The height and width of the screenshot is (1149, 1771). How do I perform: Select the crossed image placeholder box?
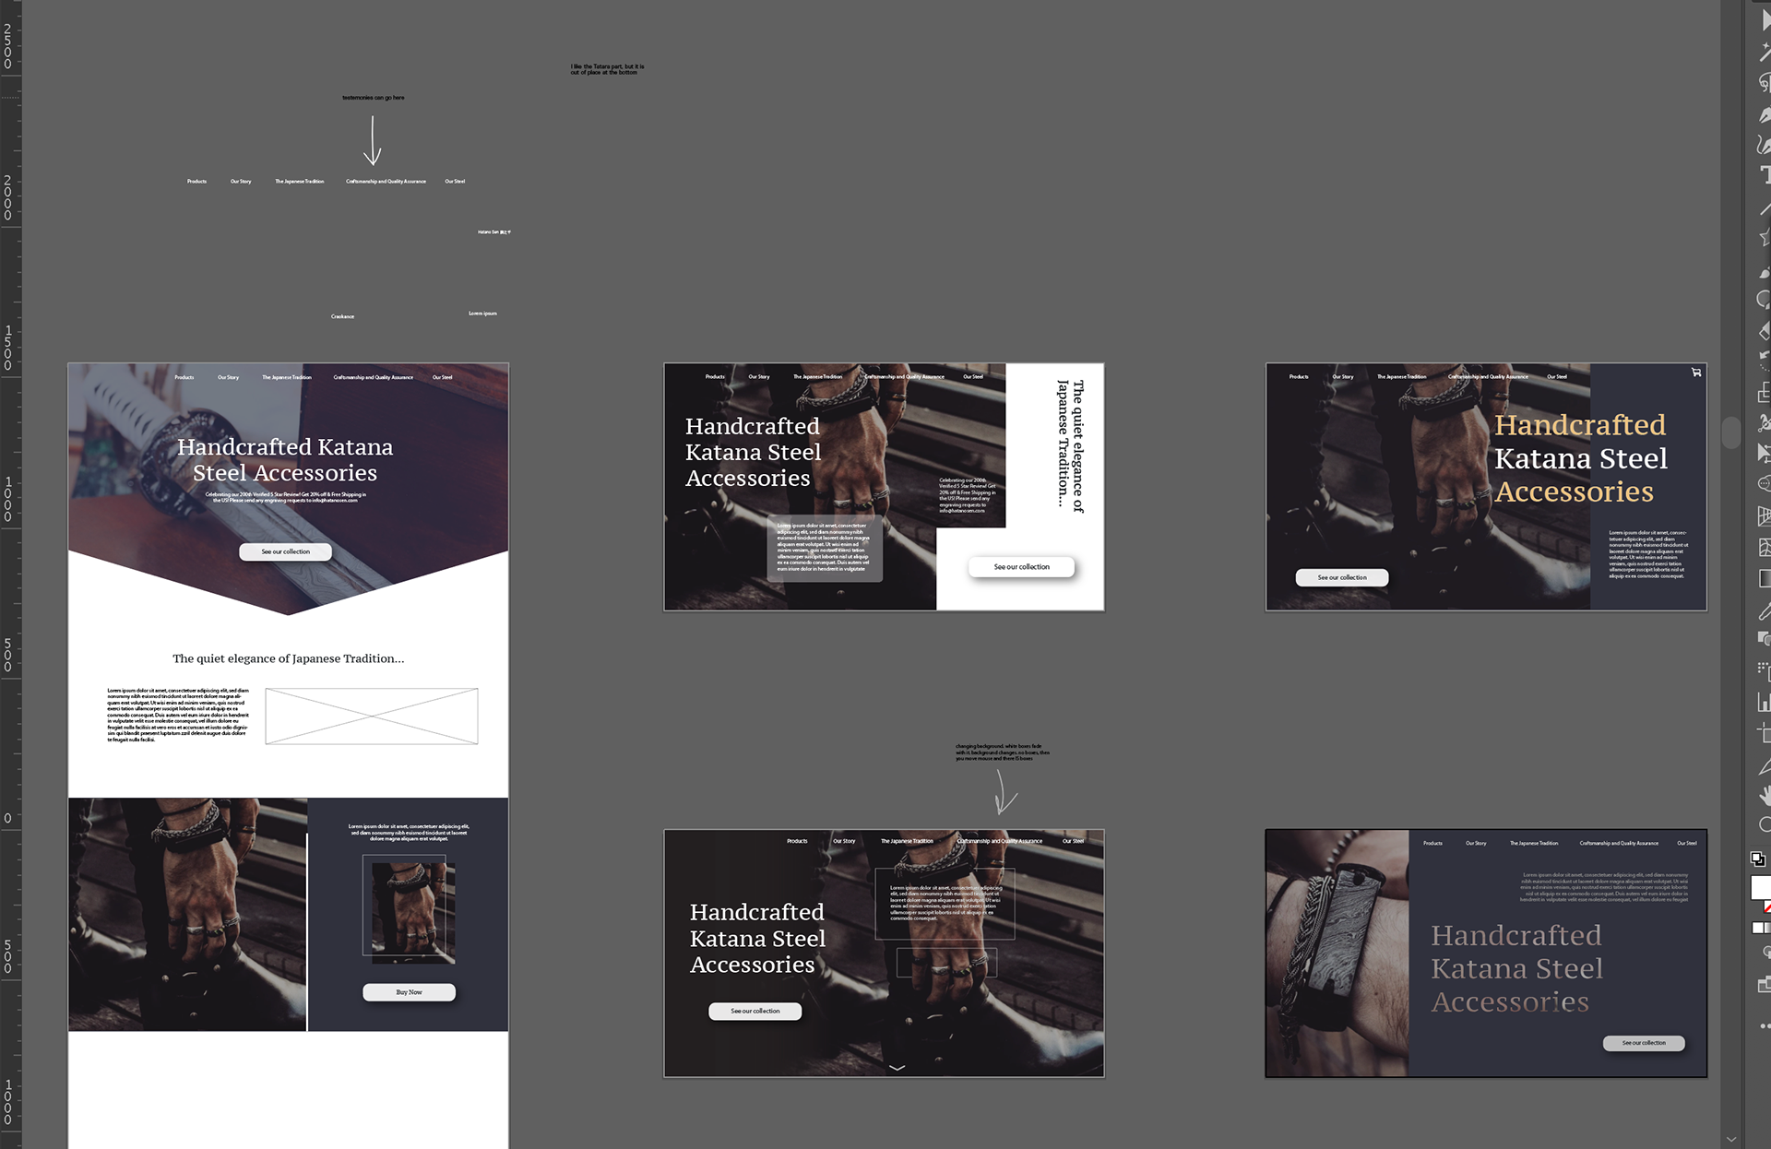372,716
